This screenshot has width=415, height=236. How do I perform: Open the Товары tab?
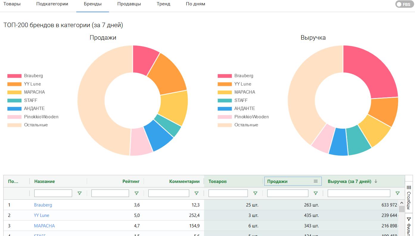click(12, 4)
